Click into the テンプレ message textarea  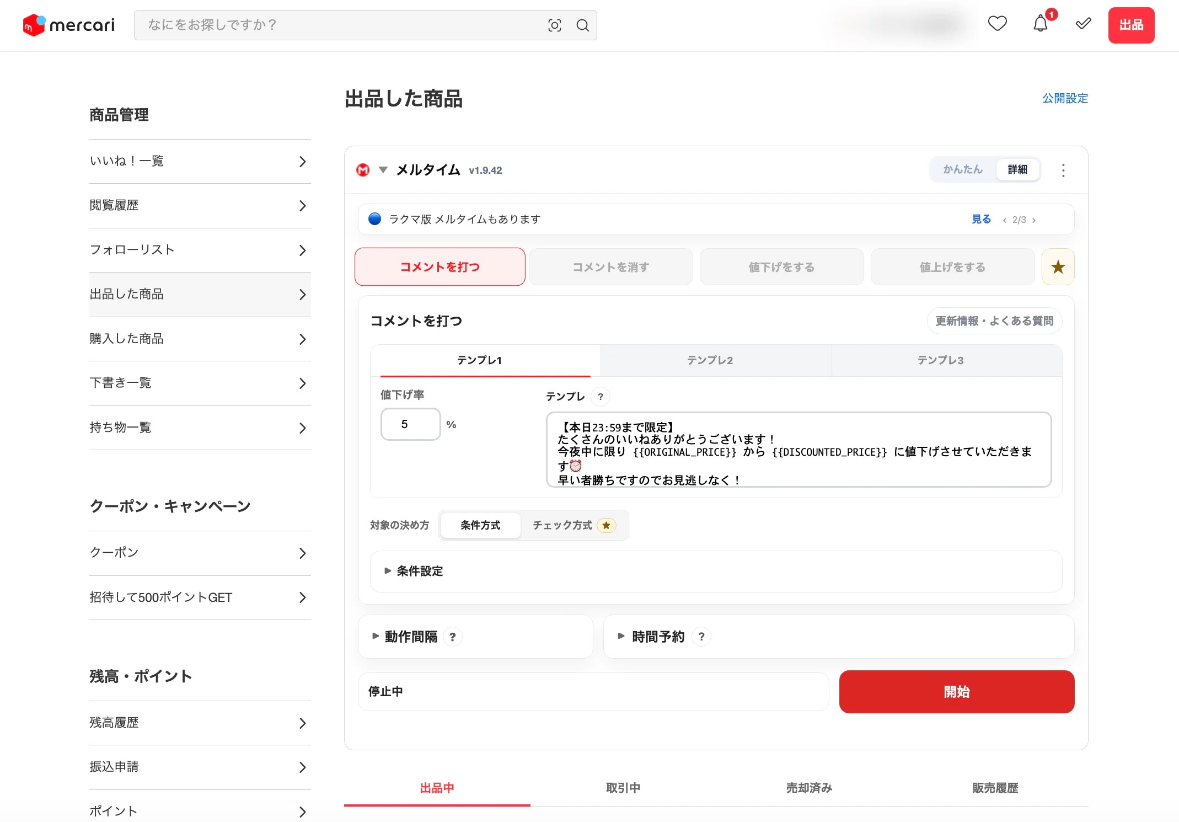(x=798, y=450)
